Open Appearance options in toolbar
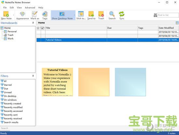Screen dimensions: 179x135 (22, 15)
